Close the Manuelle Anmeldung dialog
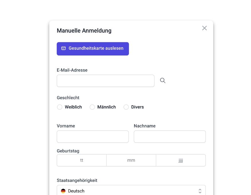 click(x=204, y=28)
